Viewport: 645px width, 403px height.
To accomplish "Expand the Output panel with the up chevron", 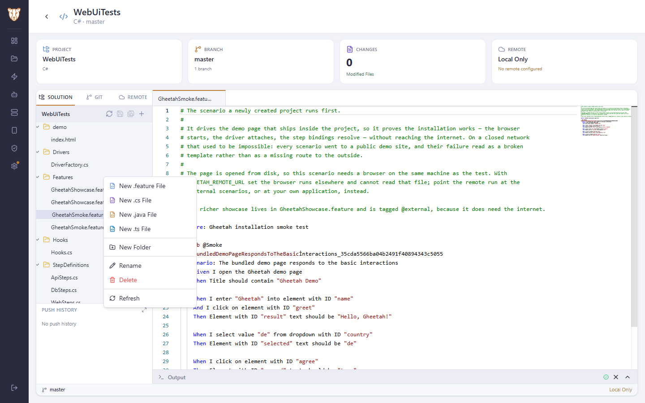I will pyautogui.click(x=628, y=377).
